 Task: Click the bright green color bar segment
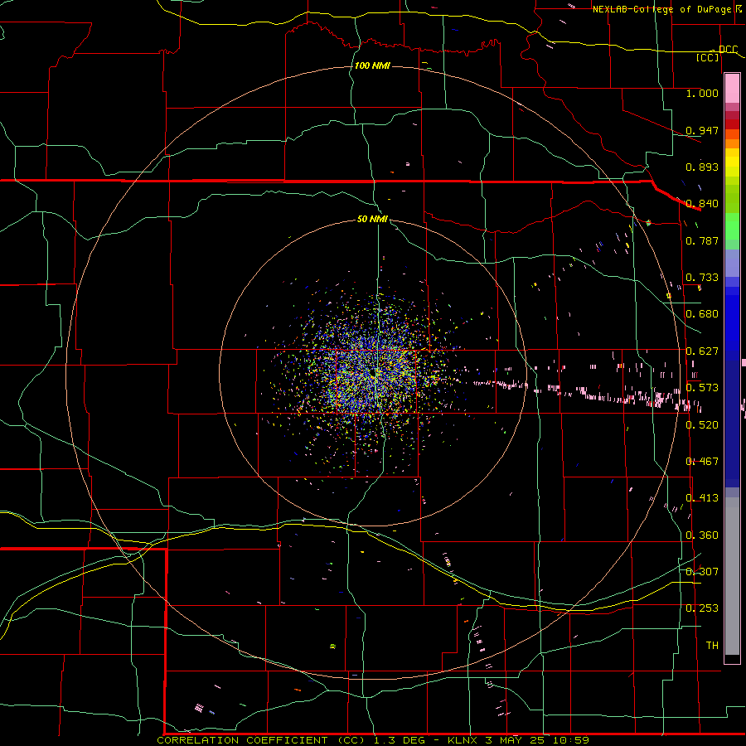tap(732, 226)
